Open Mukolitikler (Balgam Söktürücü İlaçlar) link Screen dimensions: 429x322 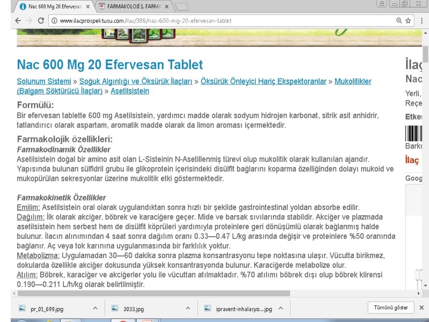point(353,82)
